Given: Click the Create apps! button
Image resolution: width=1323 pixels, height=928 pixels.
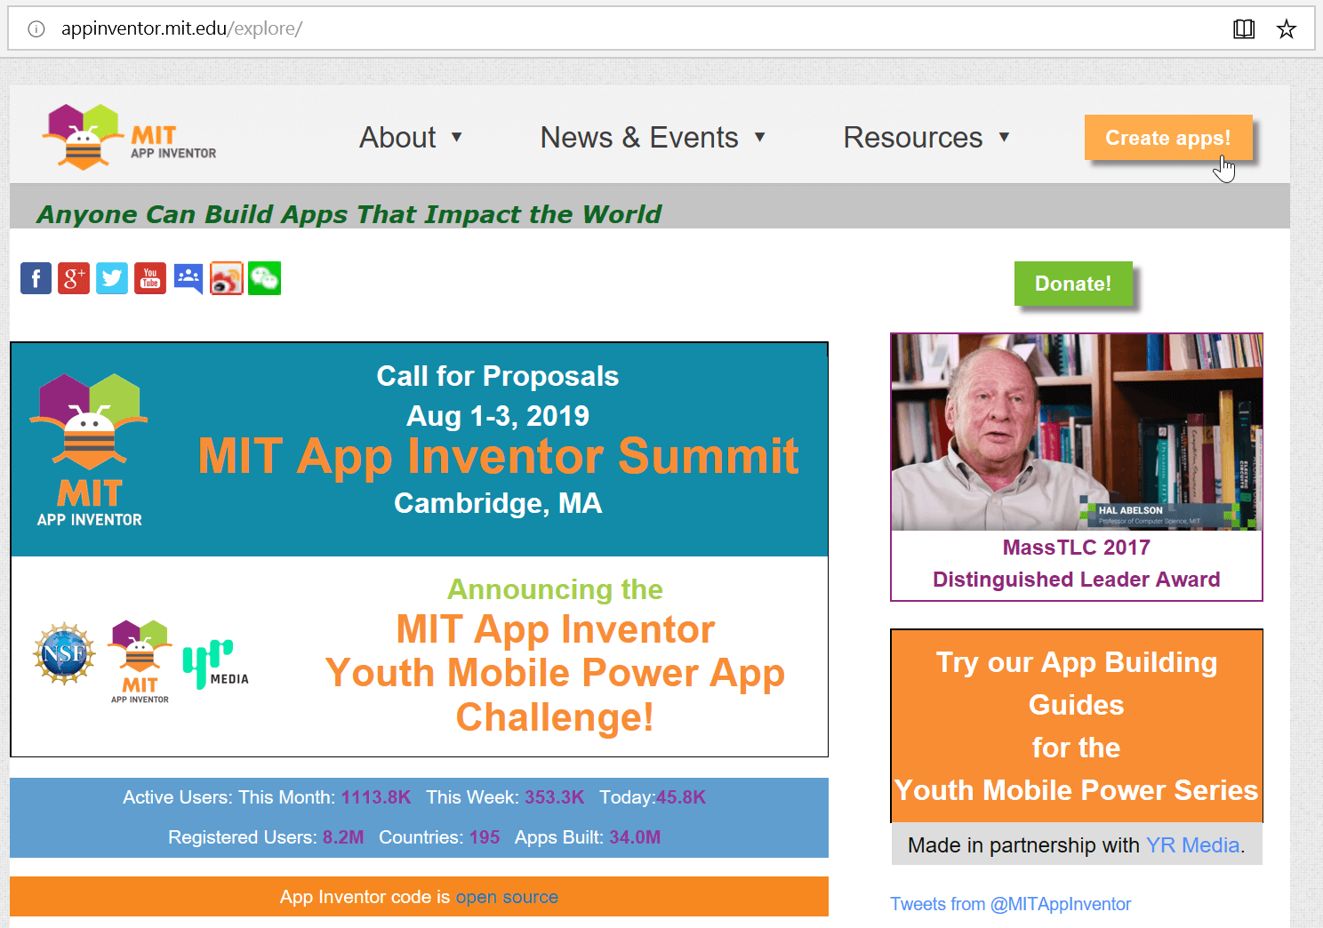Looking at the screenshot, I should tap(1168, 138).
